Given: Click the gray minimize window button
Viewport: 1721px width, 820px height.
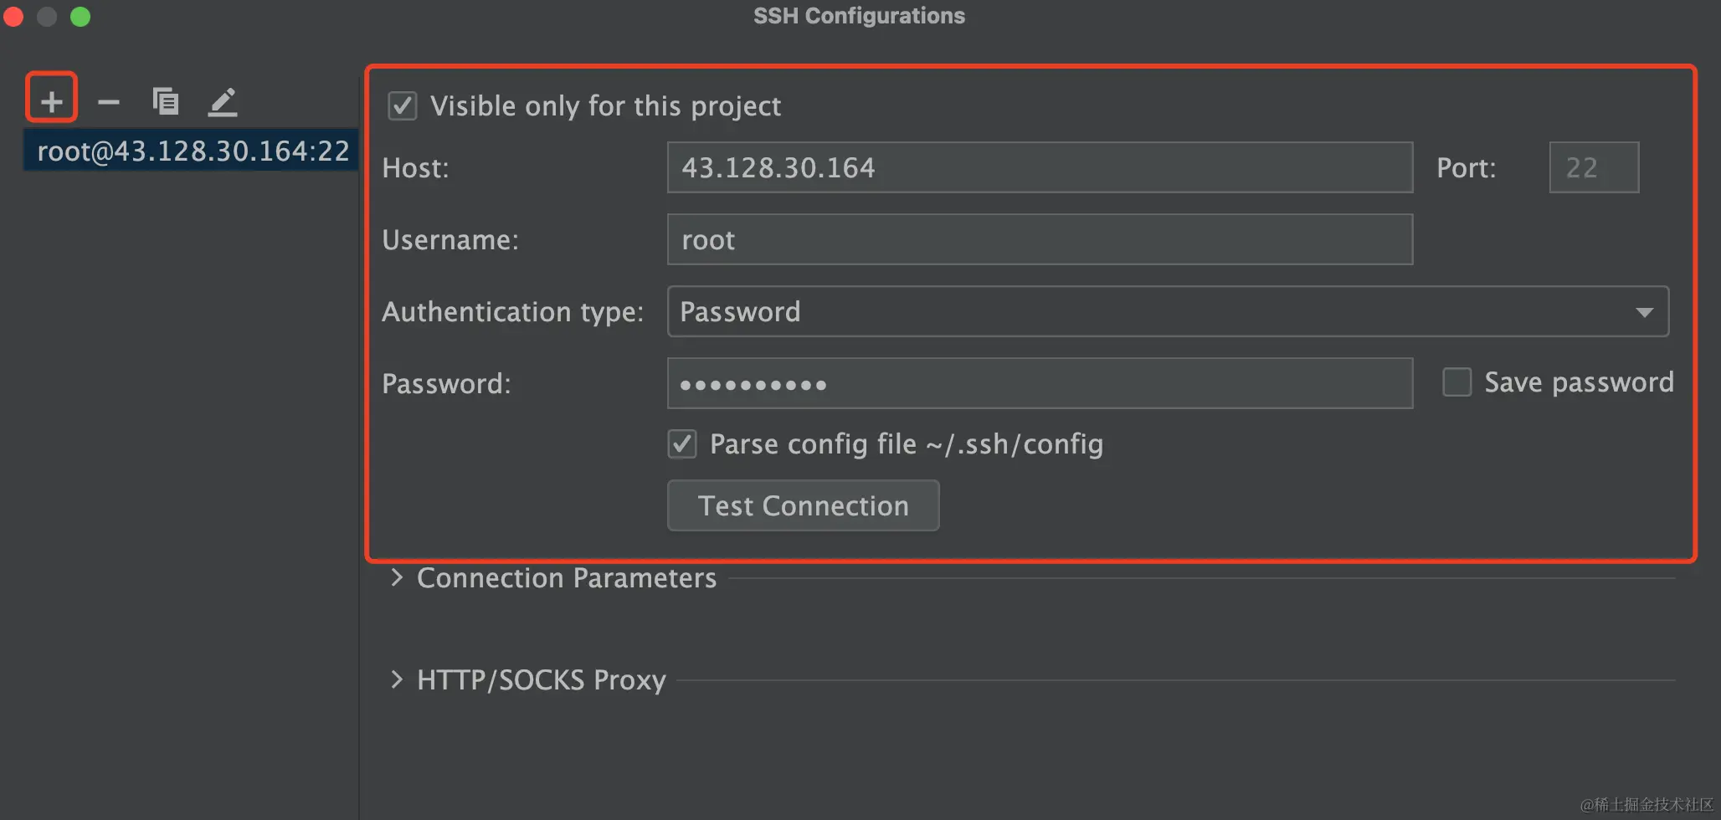Looking at the screenshot, I should (47, 16).
